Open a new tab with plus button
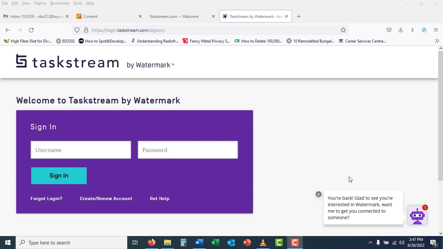Viewport: 443px width, 249px height. point(299,17)
